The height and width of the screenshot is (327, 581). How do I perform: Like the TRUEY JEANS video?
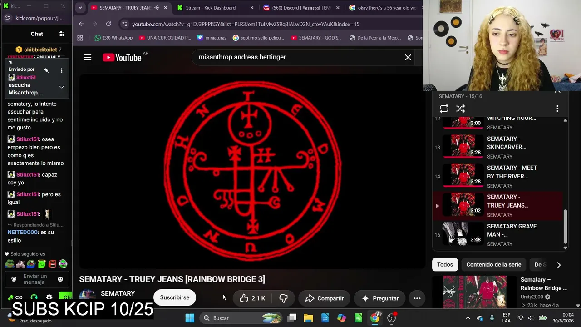coord(252,298)
